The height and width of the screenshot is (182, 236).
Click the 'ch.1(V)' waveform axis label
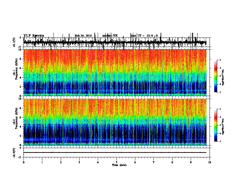pyautogui.click(x=14, y=42)
